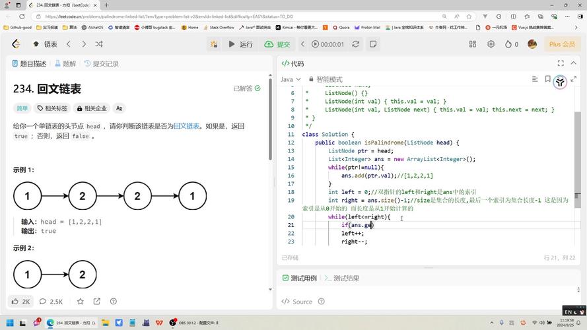This screenshot has width=587, height=330.
Task: Open the user avatar menu
Action: (532, 44)
